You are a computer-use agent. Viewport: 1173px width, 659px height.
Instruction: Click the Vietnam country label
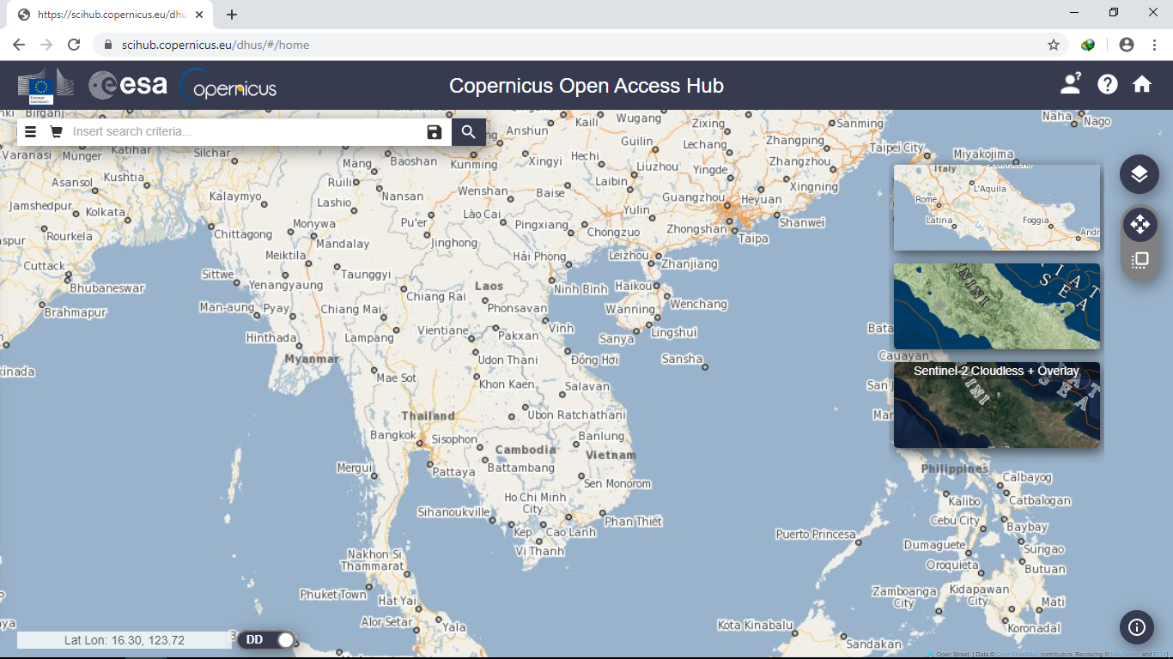[611, 455]
